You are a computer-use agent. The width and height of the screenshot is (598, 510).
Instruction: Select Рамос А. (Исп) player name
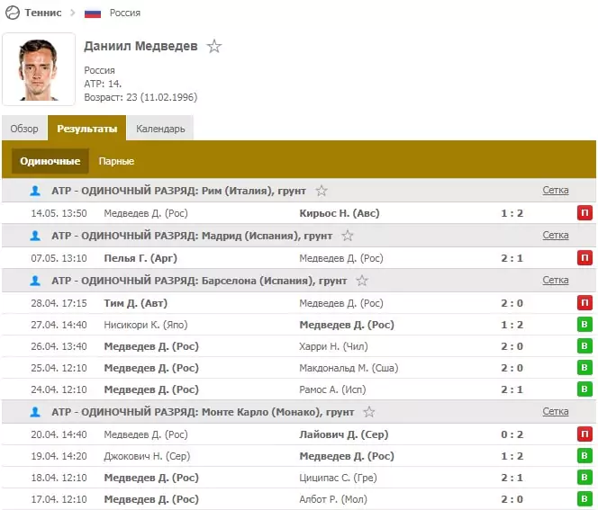click(332, 389)
